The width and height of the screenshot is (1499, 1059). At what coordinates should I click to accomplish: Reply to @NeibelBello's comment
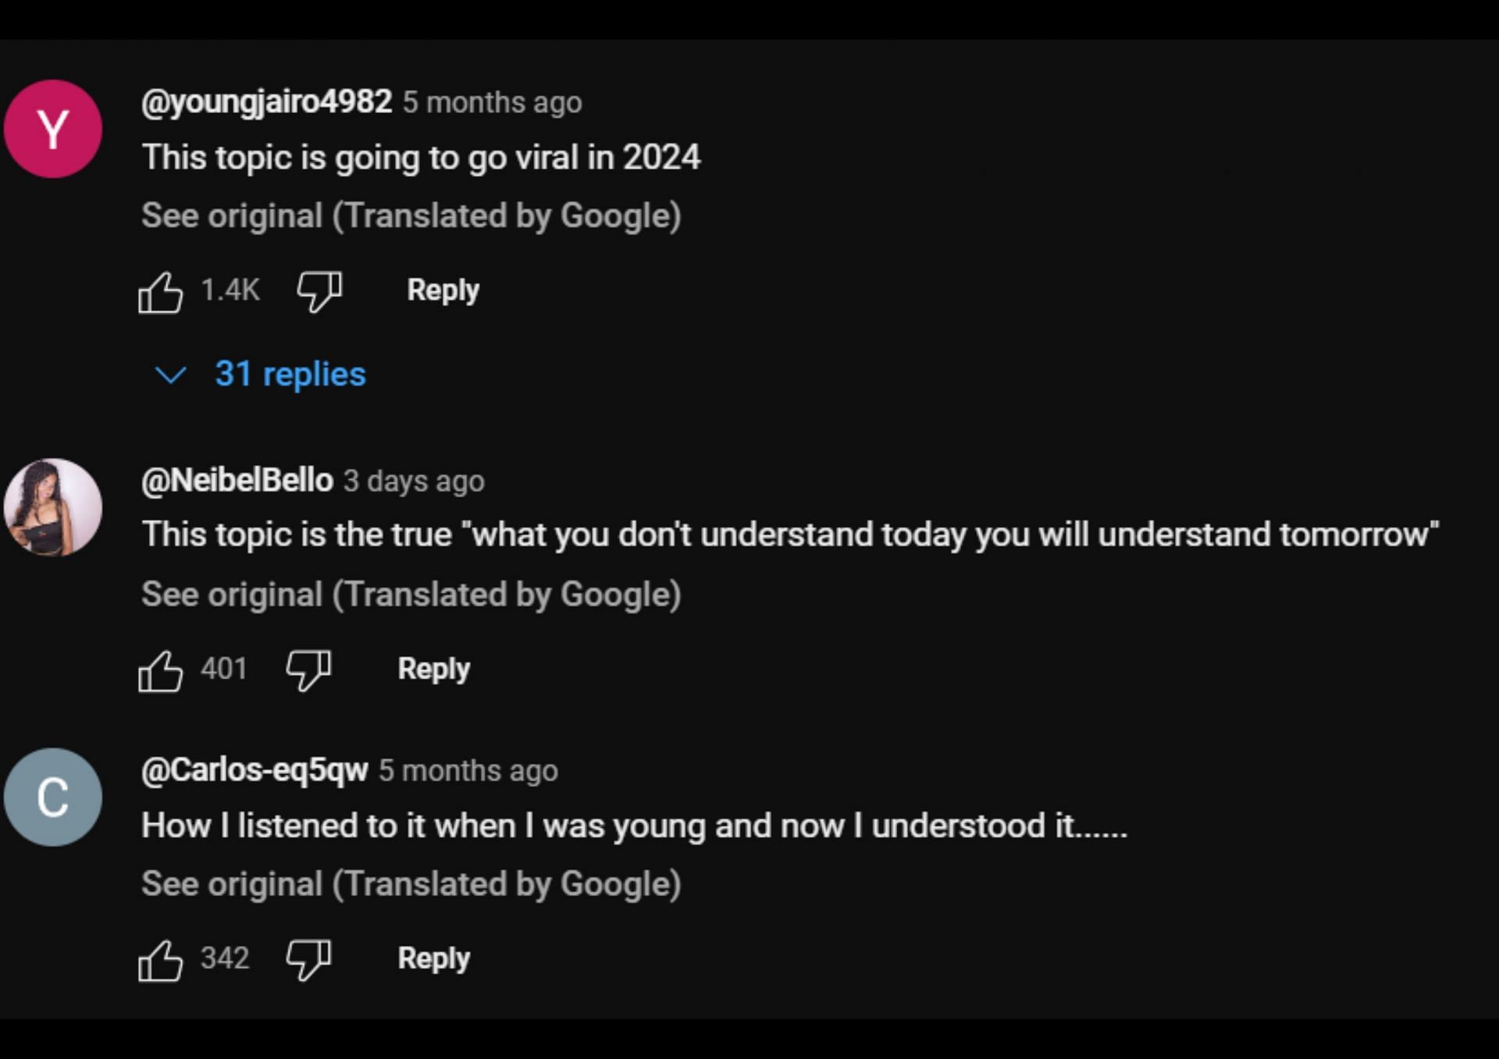pyautogui.click(x=433, y=669)
